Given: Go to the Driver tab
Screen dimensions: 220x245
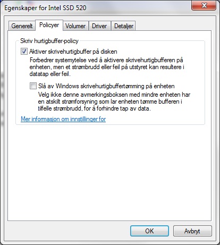Looking at the screenshot, I should (x=99, y=26).
